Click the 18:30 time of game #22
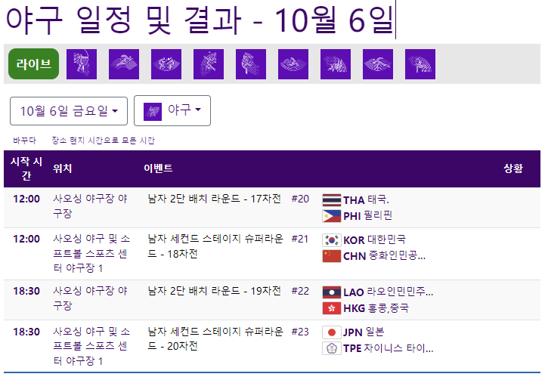The width and height of the screenshot is (545, 380). (x=26, y=291)
